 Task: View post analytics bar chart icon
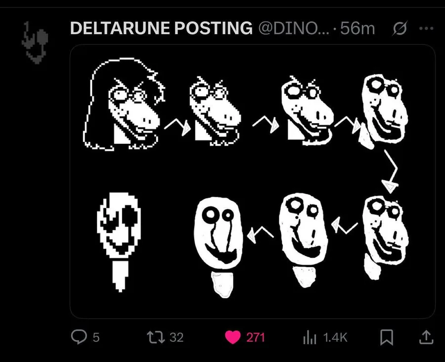(x=310, y=337)
